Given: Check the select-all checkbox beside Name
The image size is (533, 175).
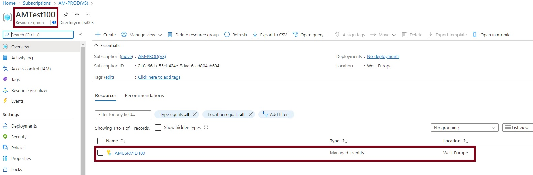Looking at the screenshot, I should click(x=100, y=141).
